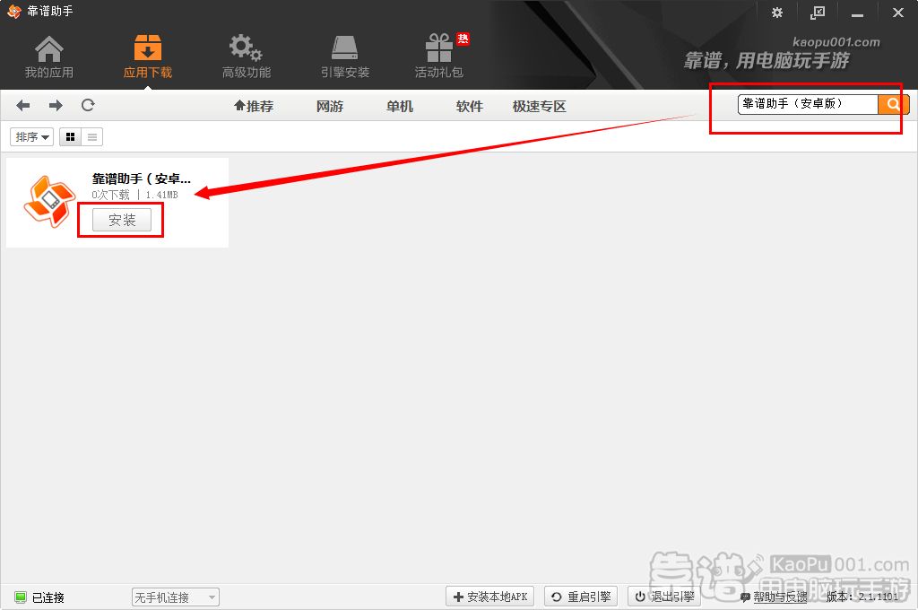Click the green 已连接 status icon
This screenshot has height=610, width=918.
click(x=21, y=597)
